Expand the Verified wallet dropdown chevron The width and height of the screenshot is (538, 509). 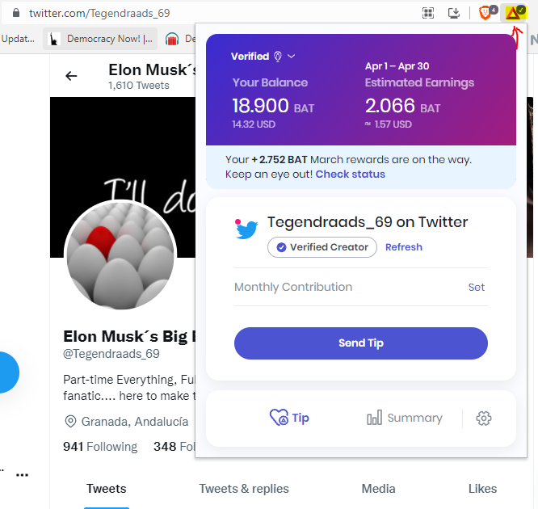pyautogui.click(x=291, y=57)
